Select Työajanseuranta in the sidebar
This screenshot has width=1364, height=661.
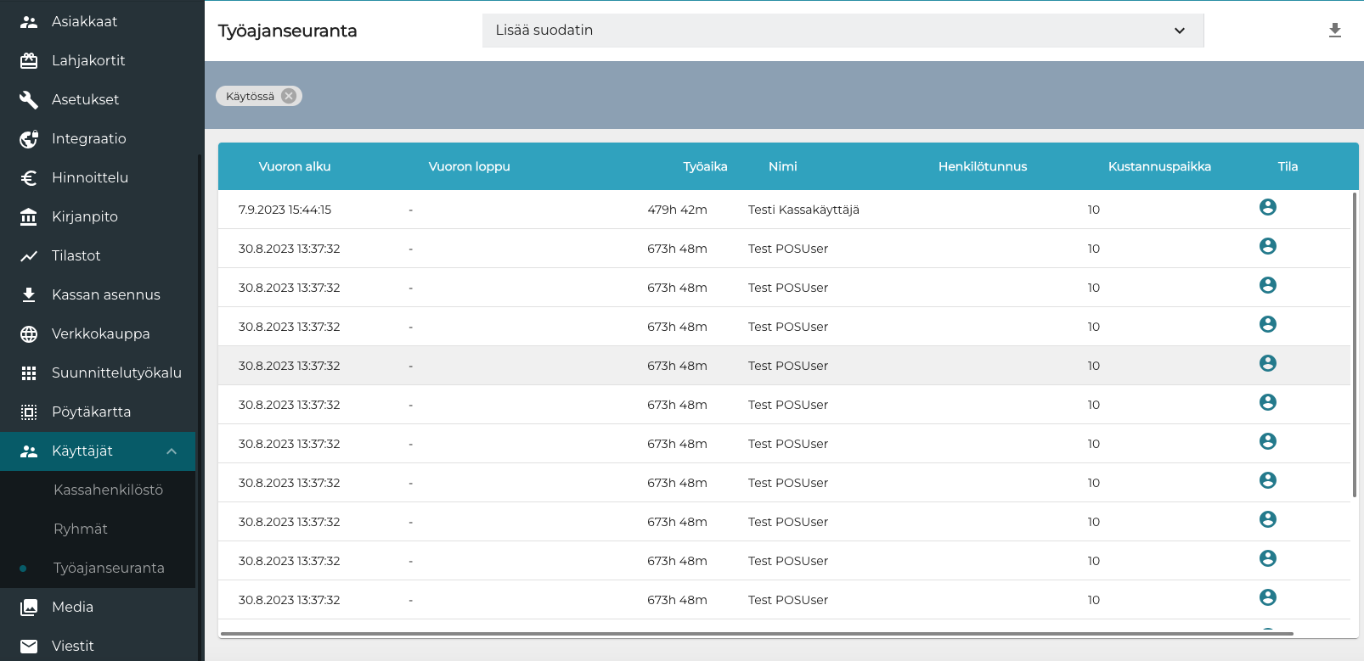109,569
